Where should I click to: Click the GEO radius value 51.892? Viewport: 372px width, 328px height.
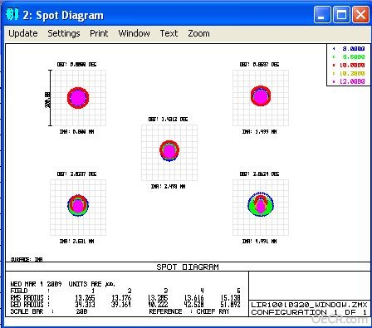230,305
